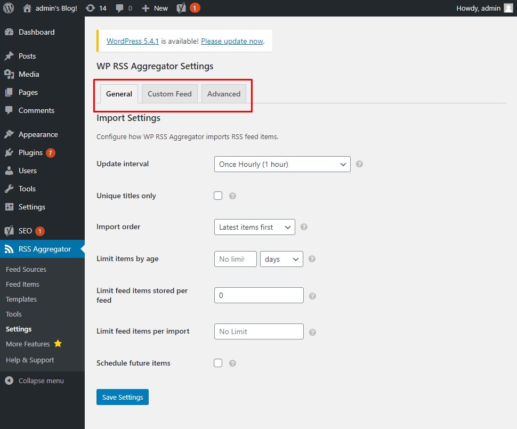Click help icon beside Import order
This screenshot has width=517, height=429.
click(304, 227)
